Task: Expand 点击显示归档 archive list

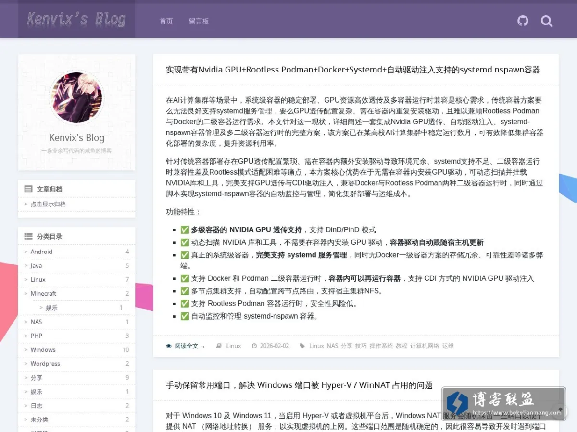Action: pyautogui.click(x=48, y=204)
